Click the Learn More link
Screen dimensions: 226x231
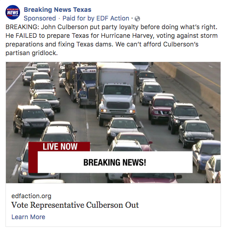[x=28, y=217]
